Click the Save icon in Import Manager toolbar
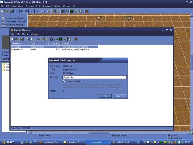This screenshot has height=145, width=193. click(x=21, y=39)
